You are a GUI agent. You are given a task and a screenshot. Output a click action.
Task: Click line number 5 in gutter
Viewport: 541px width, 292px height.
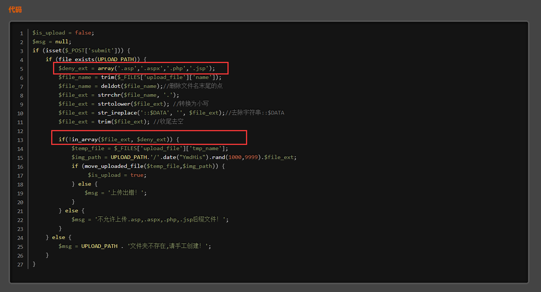point(22,69)
